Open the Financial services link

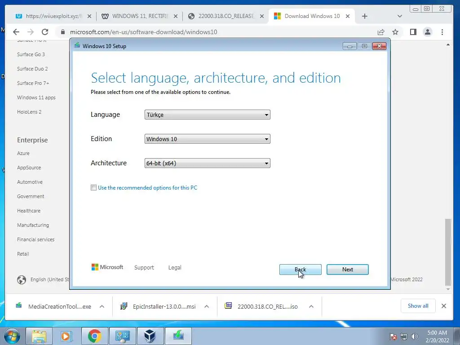tap(36, 240)
